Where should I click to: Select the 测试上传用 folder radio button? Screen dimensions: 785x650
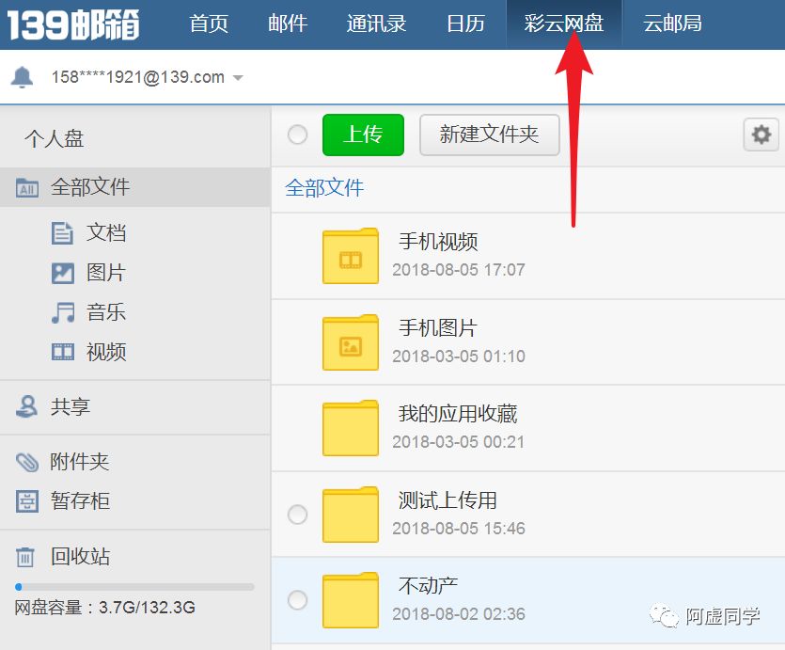pos(297,515)
